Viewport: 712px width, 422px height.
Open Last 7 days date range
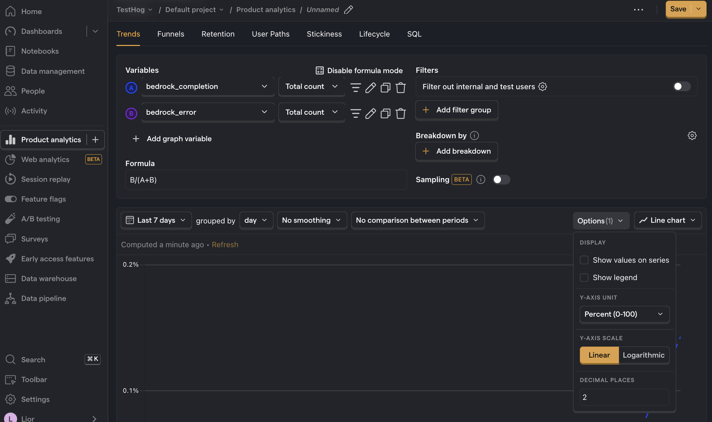click(x=156, y=220)
